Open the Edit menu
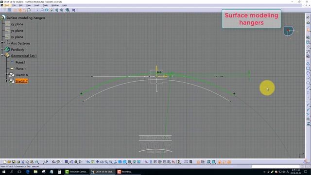Screen dimensions: 311x175 [x=20, y=5]
